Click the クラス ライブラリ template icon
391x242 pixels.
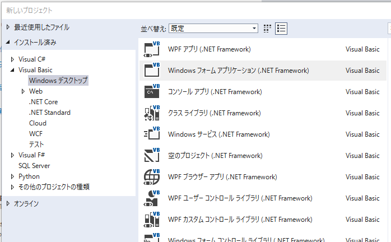tap(152, 113)
